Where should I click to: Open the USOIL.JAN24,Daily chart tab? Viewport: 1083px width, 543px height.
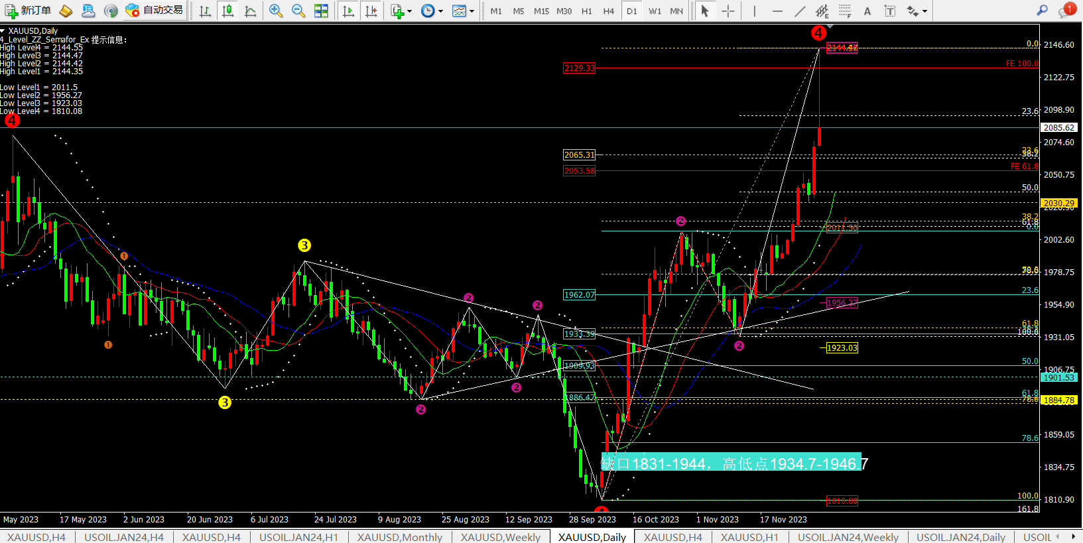(x=960, y=537)
